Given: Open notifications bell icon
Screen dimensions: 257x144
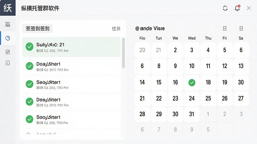Looking at the screenshot, I should click(237, 8).
